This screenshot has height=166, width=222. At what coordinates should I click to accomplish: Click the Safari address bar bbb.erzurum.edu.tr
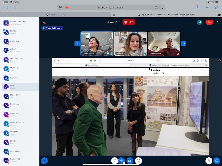tap(111, 7)
